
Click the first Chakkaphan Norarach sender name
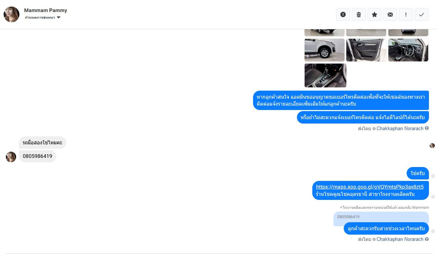(x=400, y=128)
